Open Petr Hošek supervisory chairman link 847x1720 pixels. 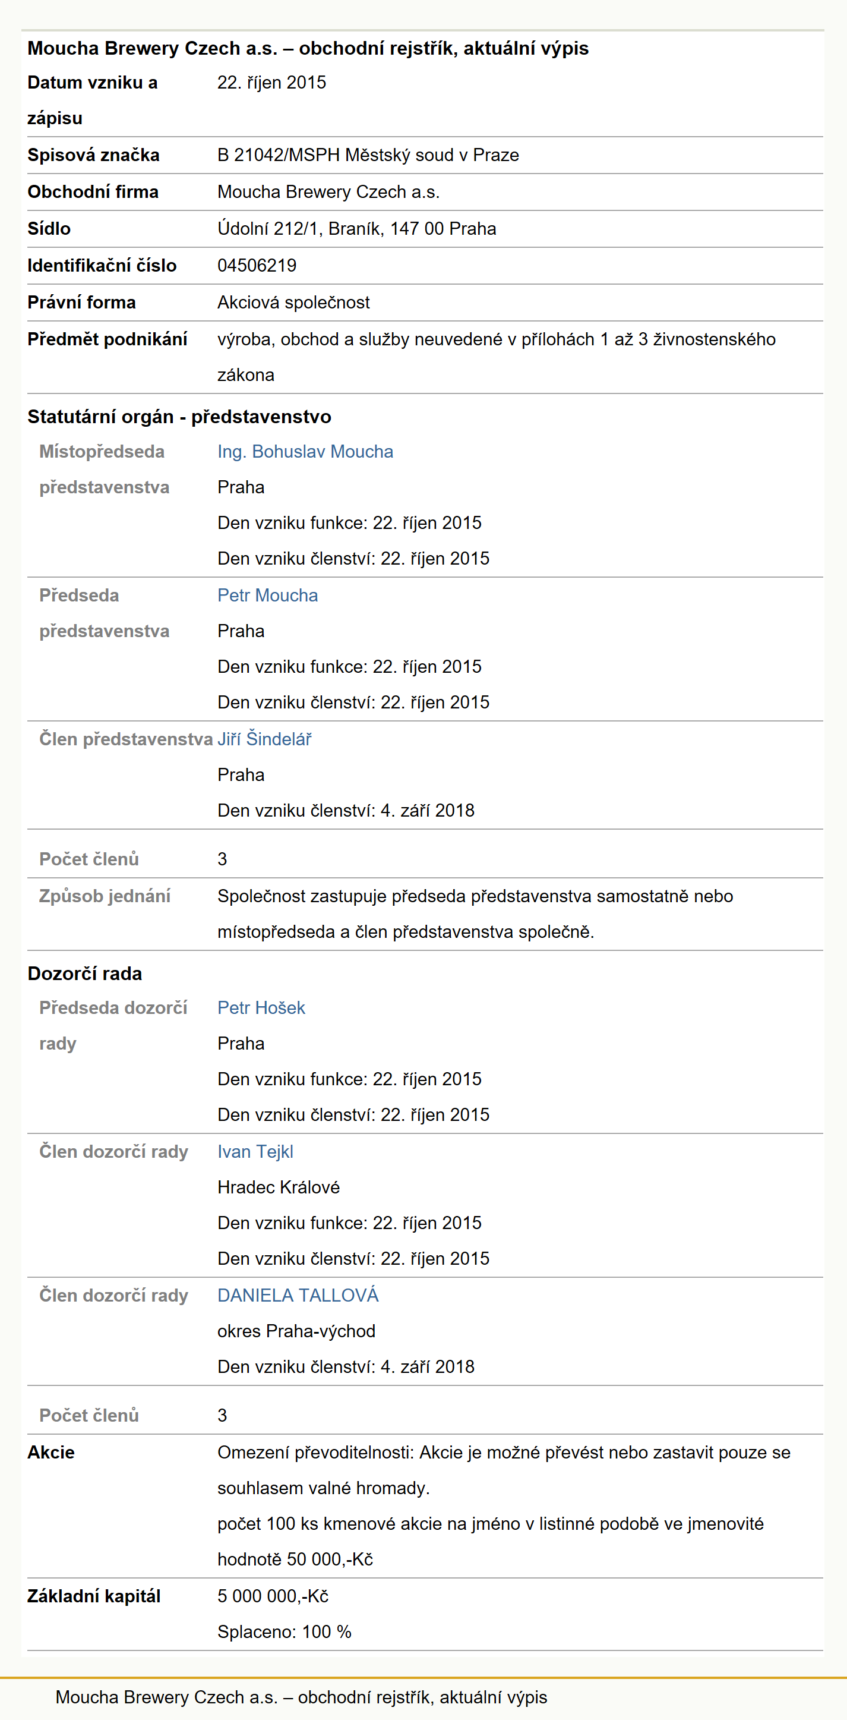point(261,1008)
